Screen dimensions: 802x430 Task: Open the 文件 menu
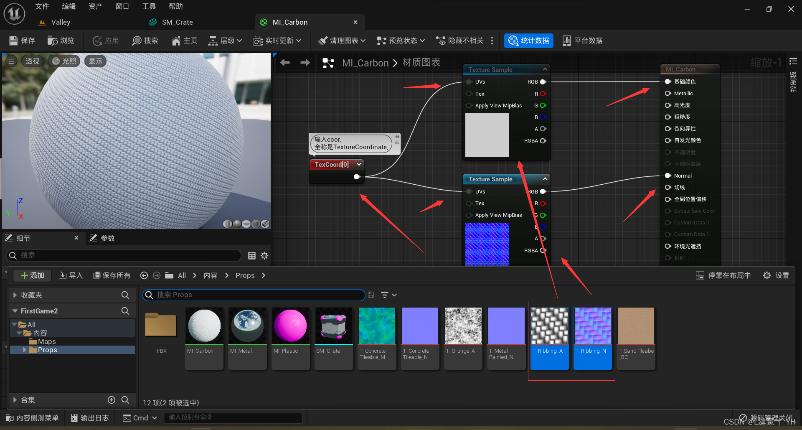coord(42,6)
